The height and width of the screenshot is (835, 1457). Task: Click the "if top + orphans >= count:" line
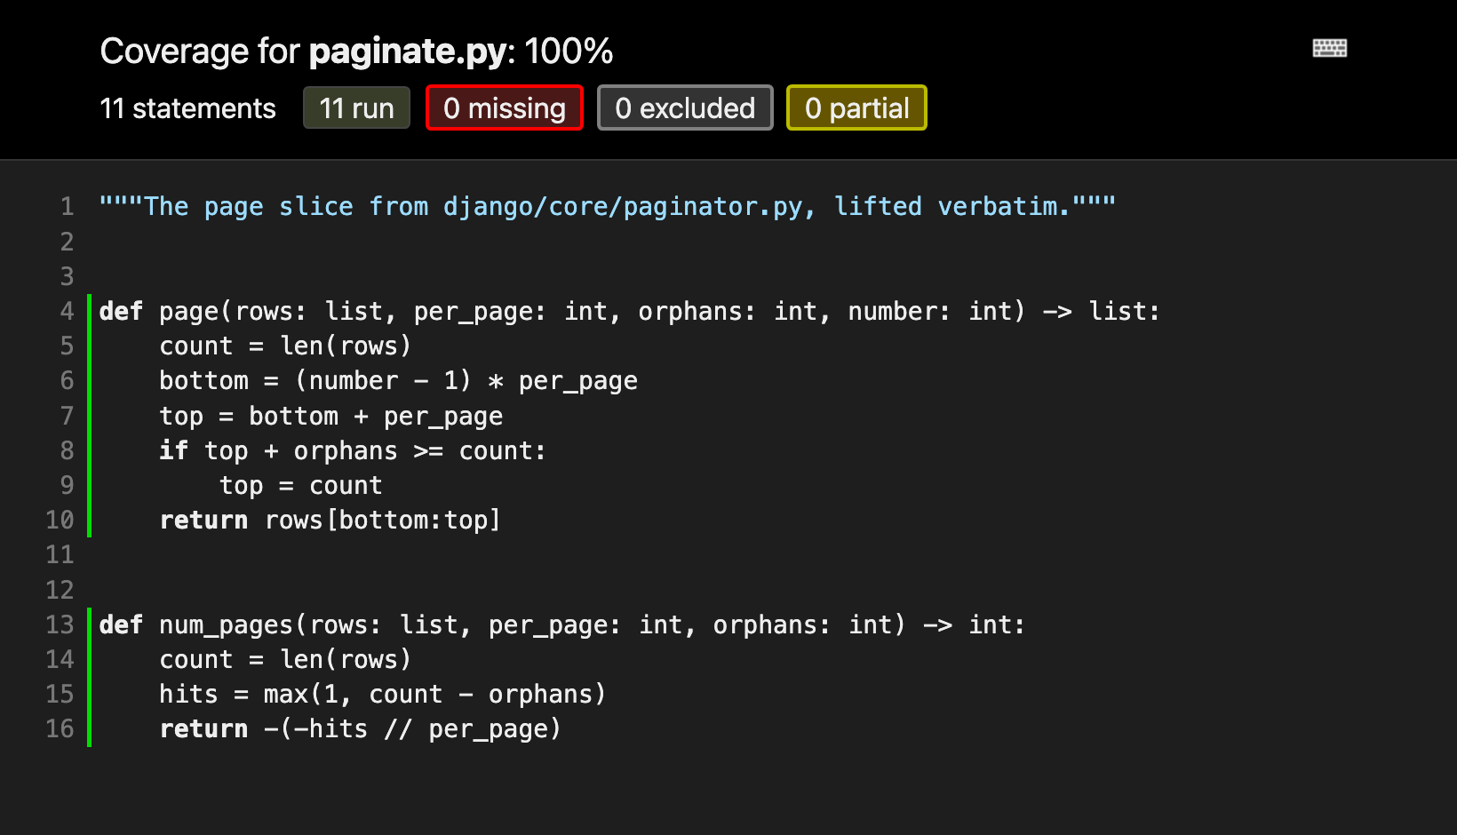coord(353,450)
